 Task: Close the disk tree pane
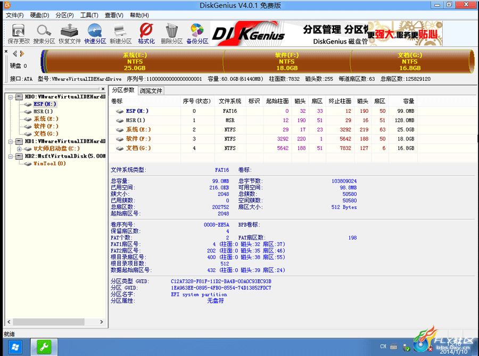tap(103, 89)
